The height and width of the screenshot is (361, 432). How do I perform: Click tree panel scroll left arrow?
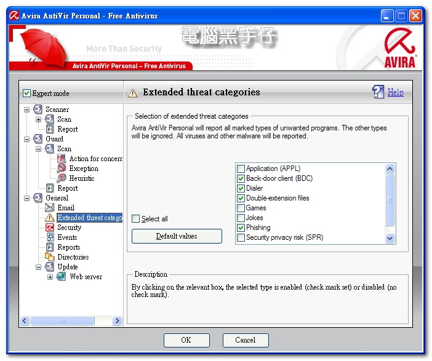[25, 320]
